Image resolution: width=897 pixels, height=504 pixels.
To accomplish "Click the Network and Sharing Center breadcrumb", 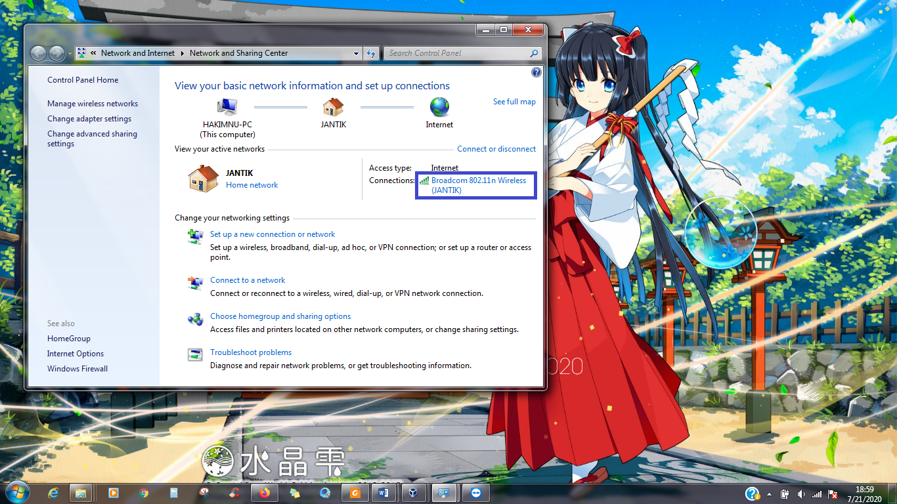I will [x=239, y=53].
